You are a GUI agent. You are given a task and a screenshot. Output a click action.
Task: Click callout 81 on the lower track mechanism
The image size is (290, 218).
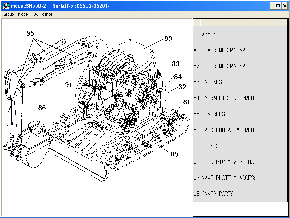pos(187,102)
